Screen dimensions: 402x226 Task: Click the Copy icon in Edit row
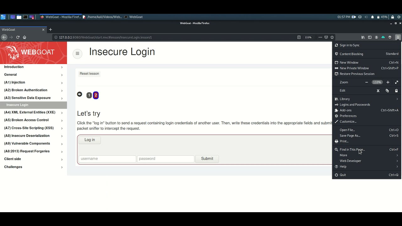pyautogui.click(x=387, y=91)
